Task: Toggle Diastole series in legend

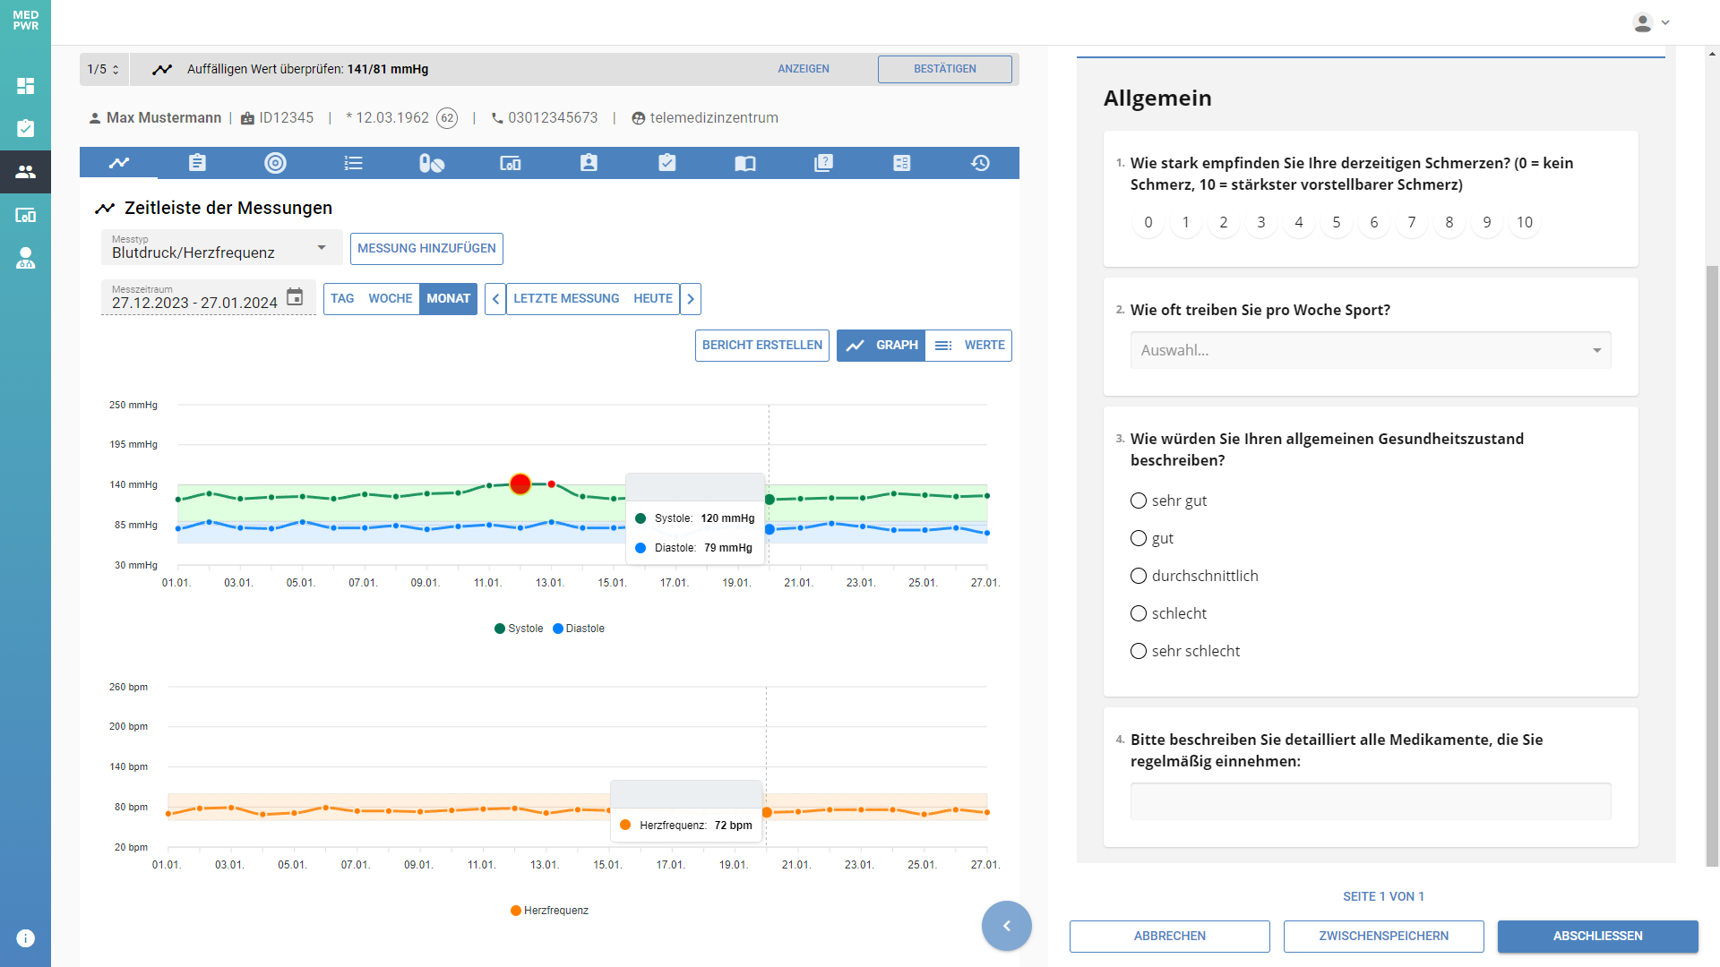Action: click(x=579, y=629)
